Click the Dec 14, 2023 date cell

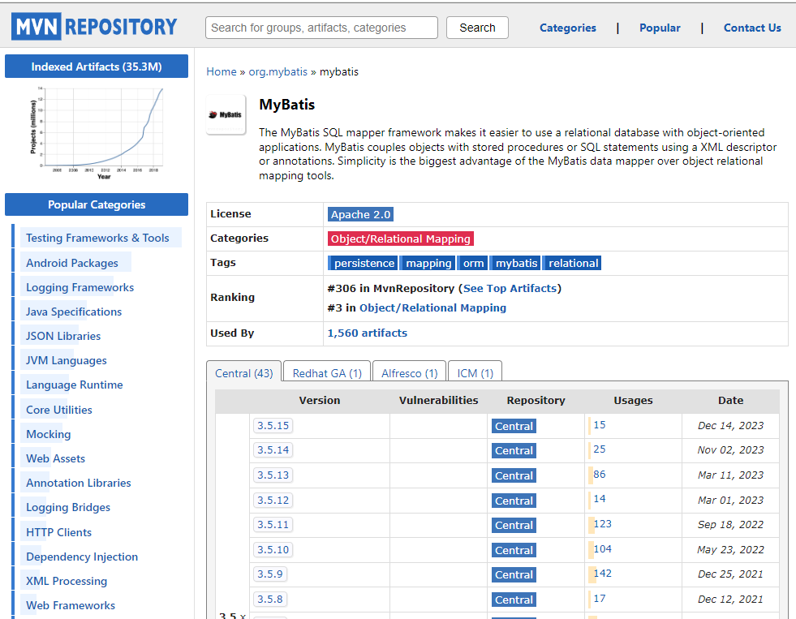point(730,426)
